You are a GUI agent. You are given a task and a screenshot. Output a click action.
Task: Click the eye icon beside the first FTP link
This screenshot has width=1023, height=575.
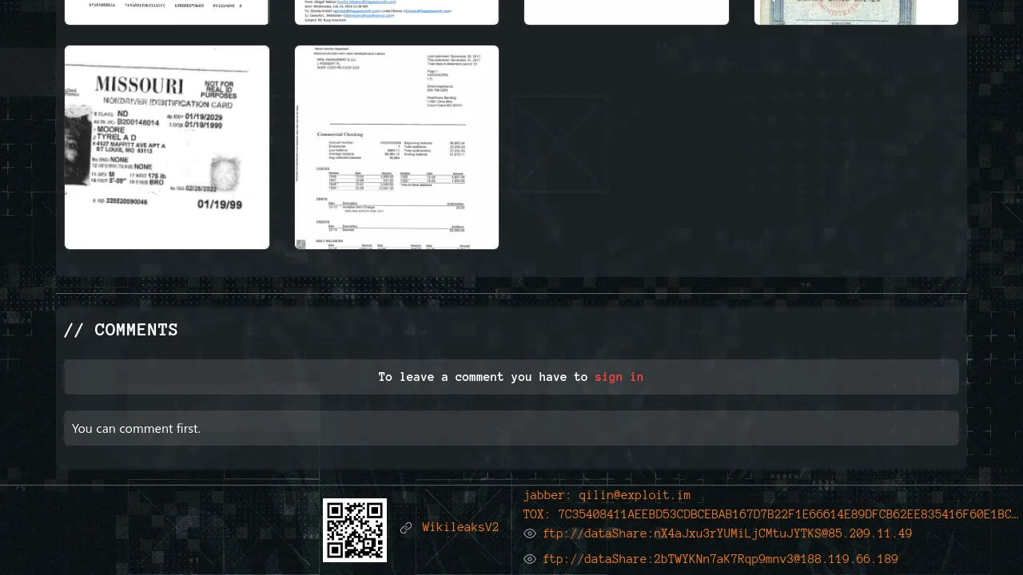[529, 533]
